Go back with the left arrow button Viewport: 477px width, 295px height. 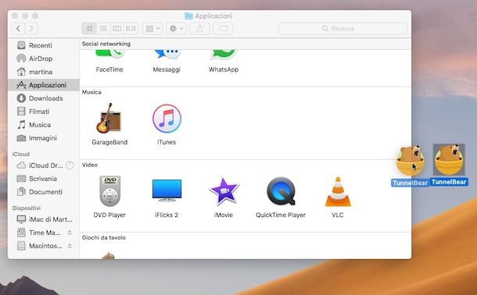18,29
